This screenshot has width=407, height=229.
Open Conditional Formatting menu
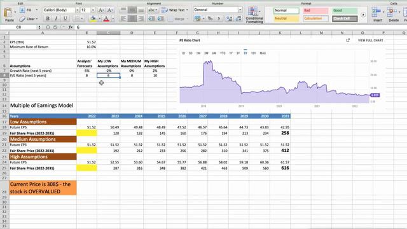(x=254, y=15)
